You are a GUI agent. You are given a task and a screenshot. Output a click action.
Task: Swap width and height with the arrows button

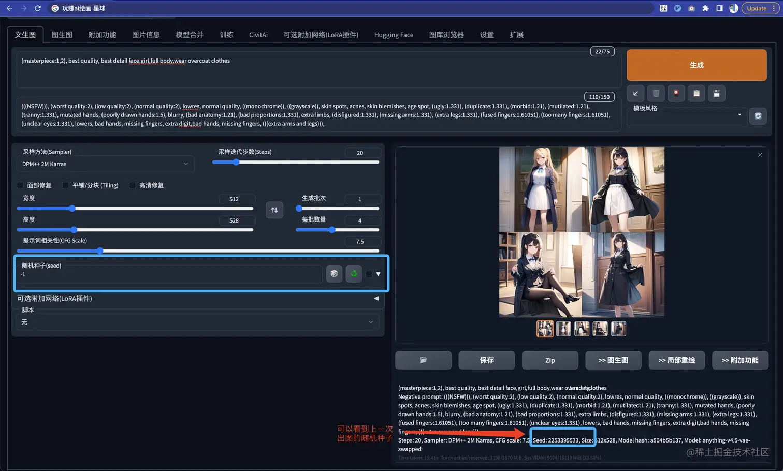274,210
